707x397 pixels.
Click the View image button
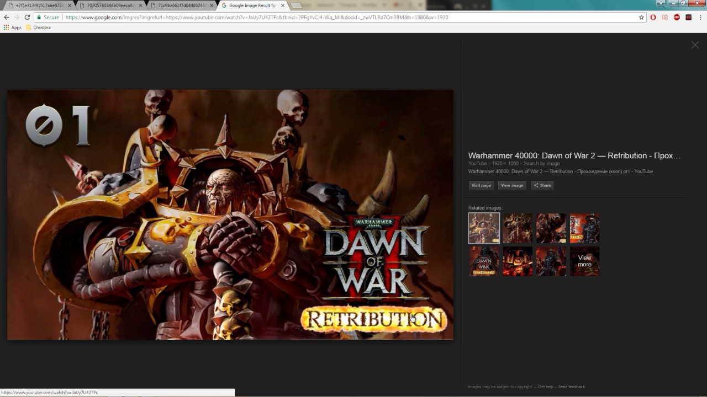click(512, 185)
